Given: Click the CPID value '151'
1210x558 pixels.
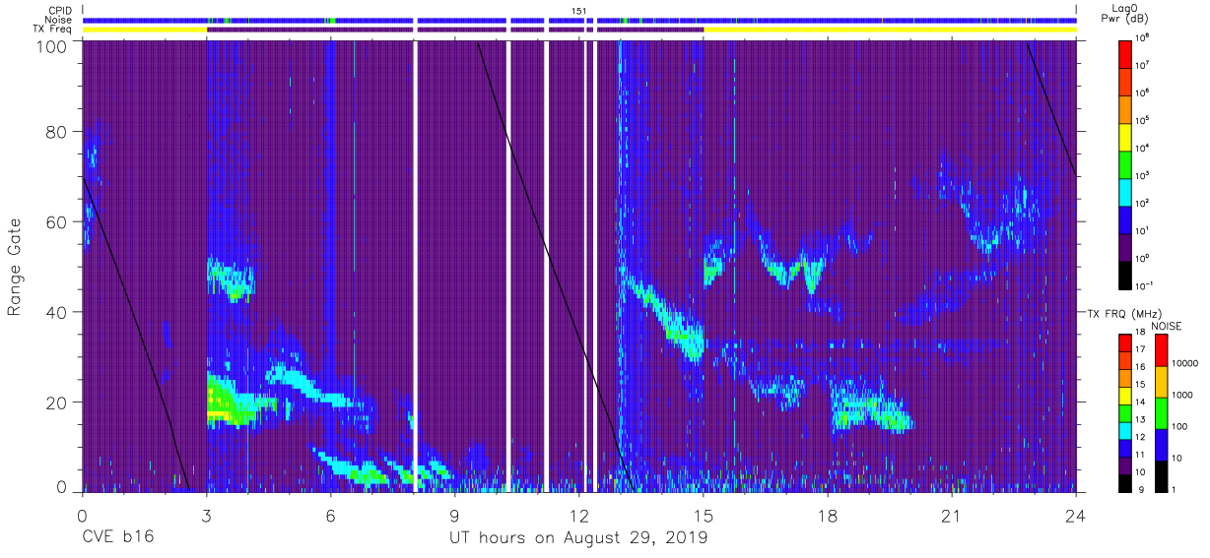Looking at the screenshot, I should point(579,10).
